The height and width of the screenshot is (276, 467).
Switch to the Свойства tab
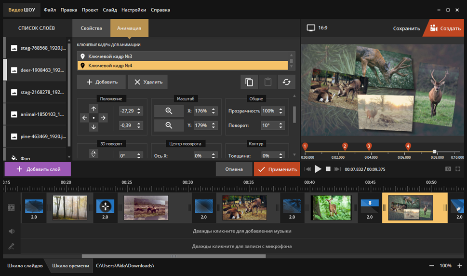91,28
